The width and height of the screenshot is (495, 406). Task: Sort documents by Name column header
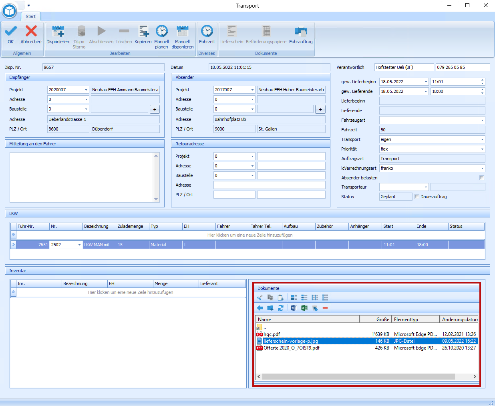coord(307,319)
